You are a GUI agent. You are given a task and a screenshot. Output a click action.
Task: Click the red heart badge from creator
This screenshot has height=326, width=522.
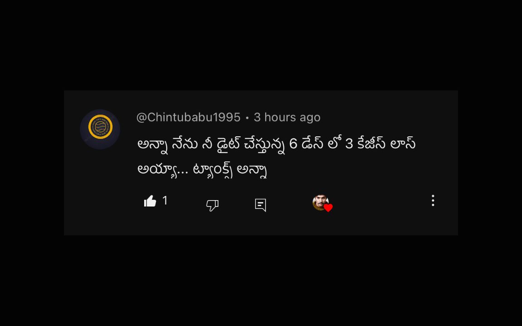tap(328, 208)
